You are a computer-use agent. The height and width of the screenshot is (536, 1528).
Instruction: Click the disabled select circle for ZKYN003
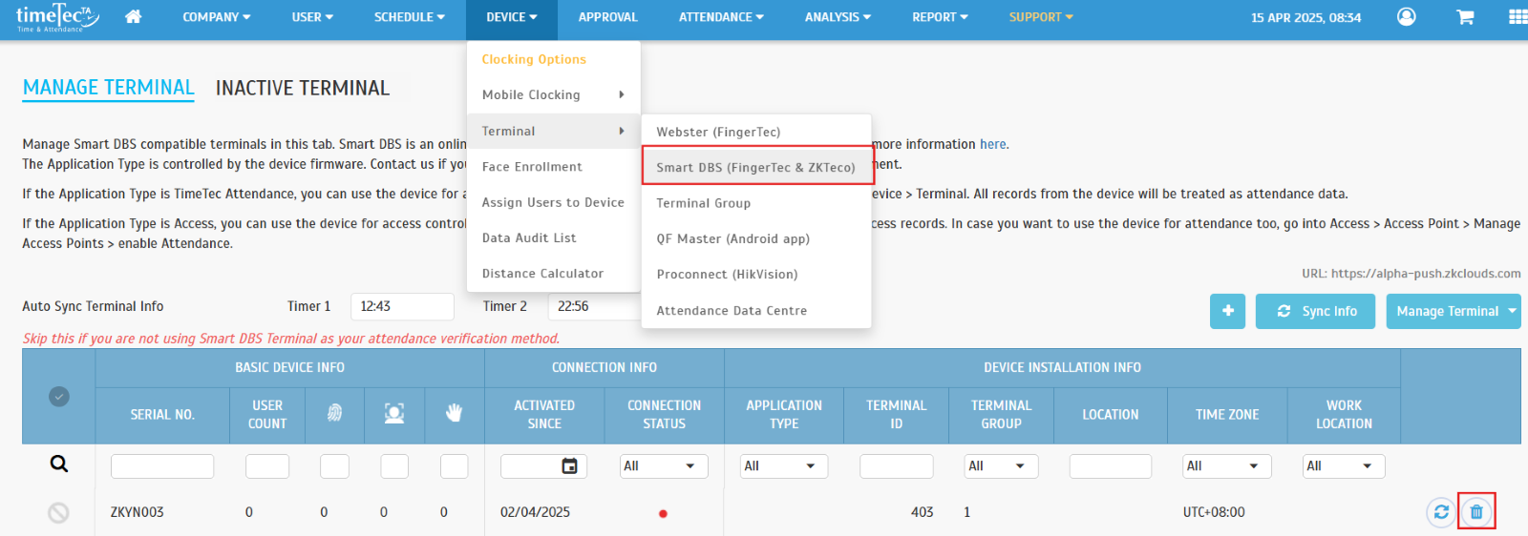[58, 513]
